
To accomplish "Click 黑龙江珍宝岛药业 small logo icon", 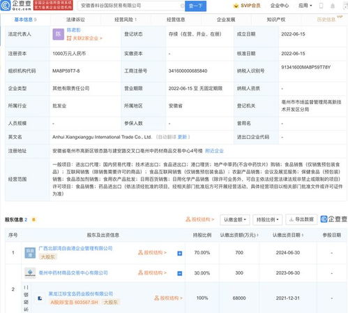I will coord(40,298).
